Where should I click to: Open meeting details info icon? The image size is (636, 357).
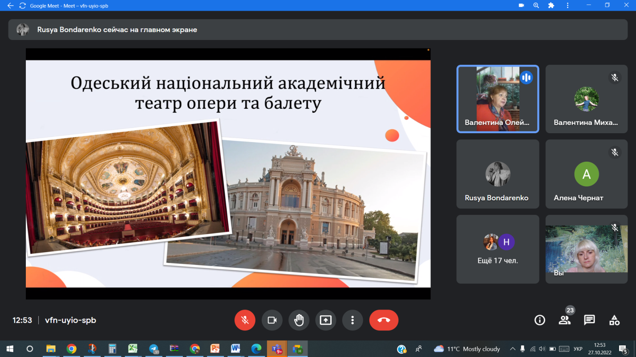pos(539,320)
